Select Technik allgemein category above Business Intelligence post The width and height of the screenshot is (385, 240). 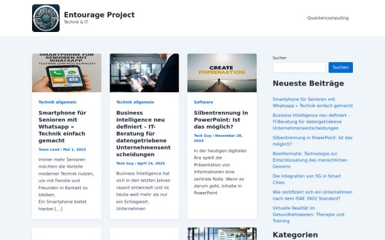(135, 102)
